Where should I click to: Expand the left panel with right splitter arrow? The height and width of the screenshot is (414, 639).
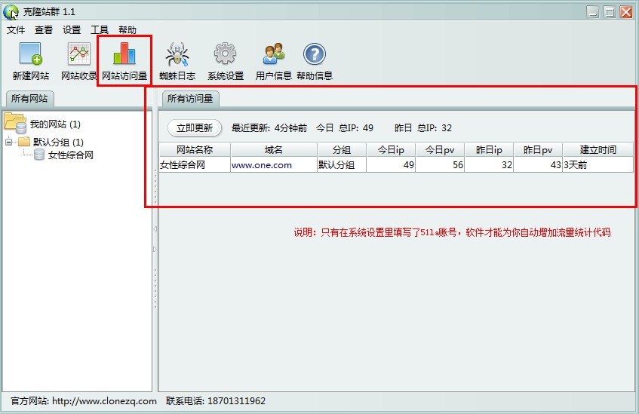[155, 249]
